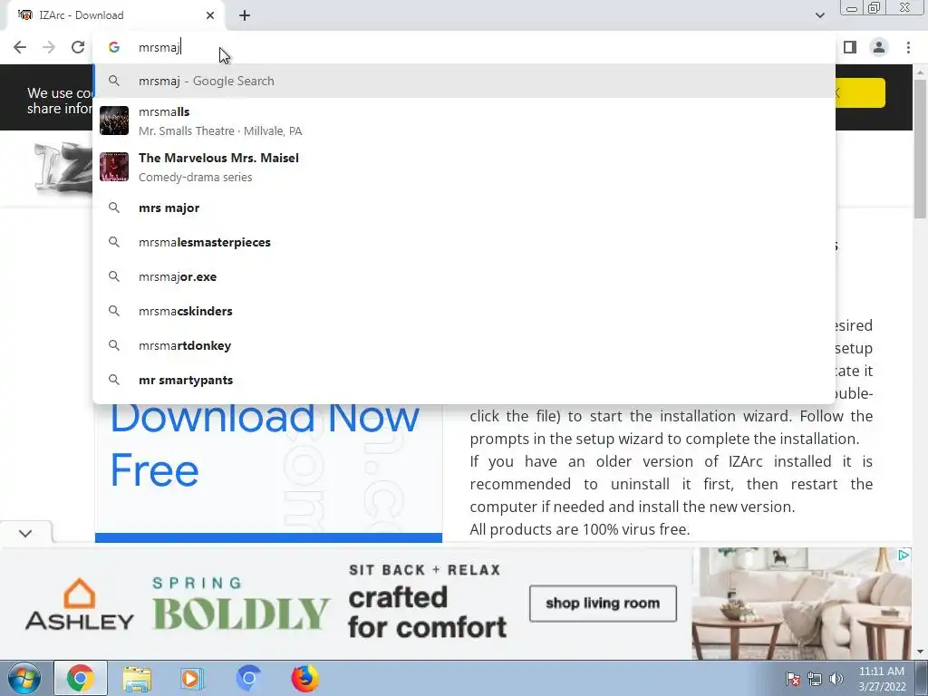Select the 'mr smartypants' suggestion
Viewport: 928px width, 696px height.
tap(464, 380)
